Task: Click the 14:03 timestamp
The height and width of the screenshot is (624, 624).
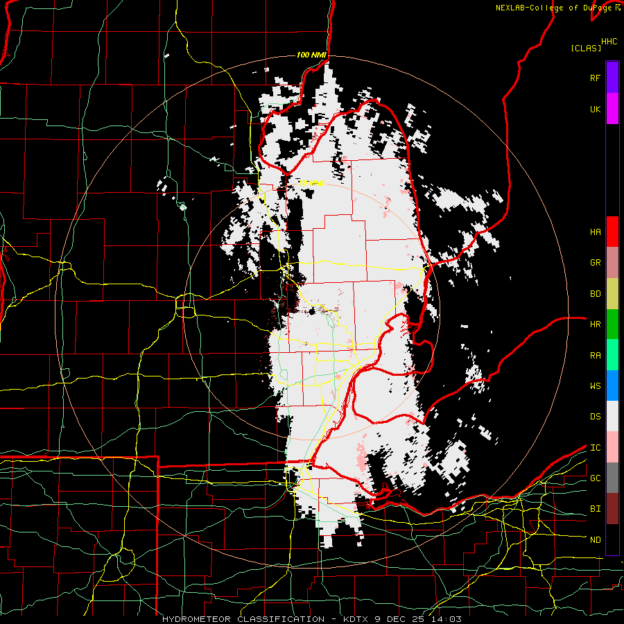Action: tap(449, 619)
